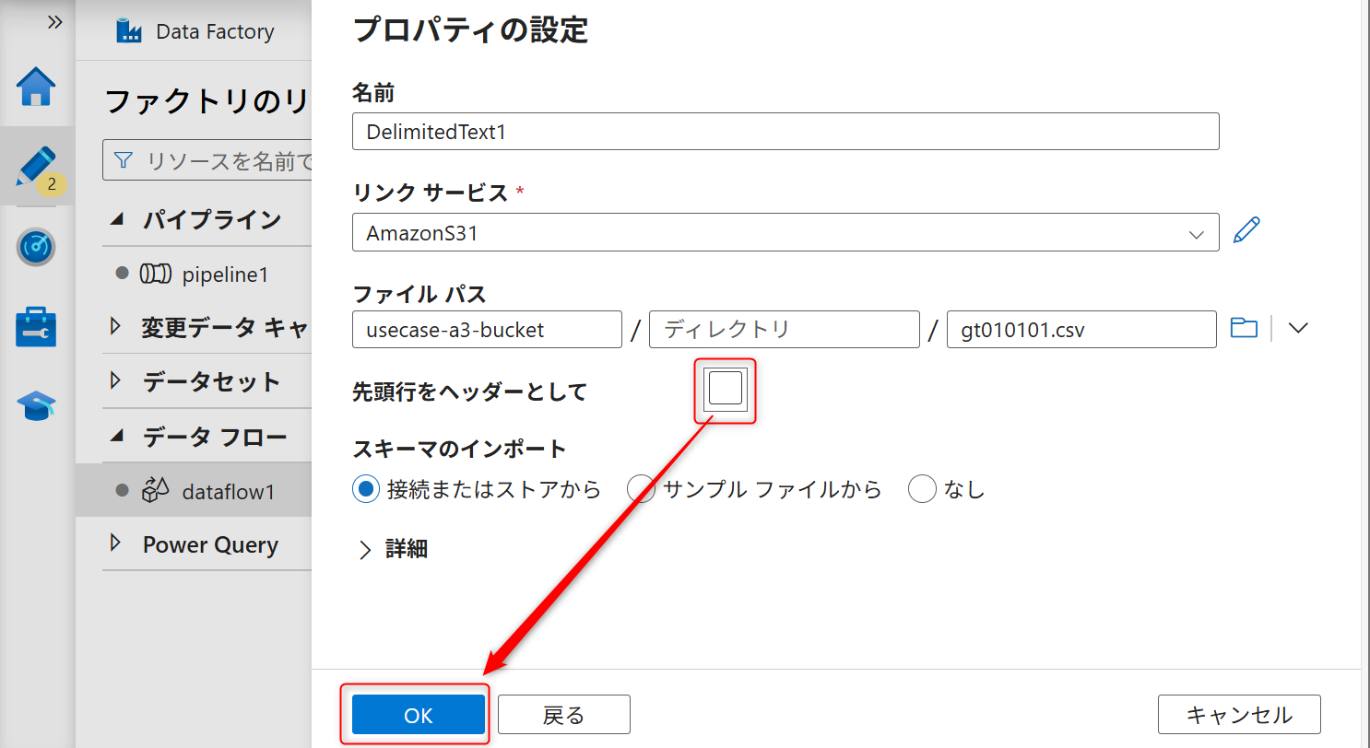Click the Home icon in the left navigation

click(x=36, y=87)
